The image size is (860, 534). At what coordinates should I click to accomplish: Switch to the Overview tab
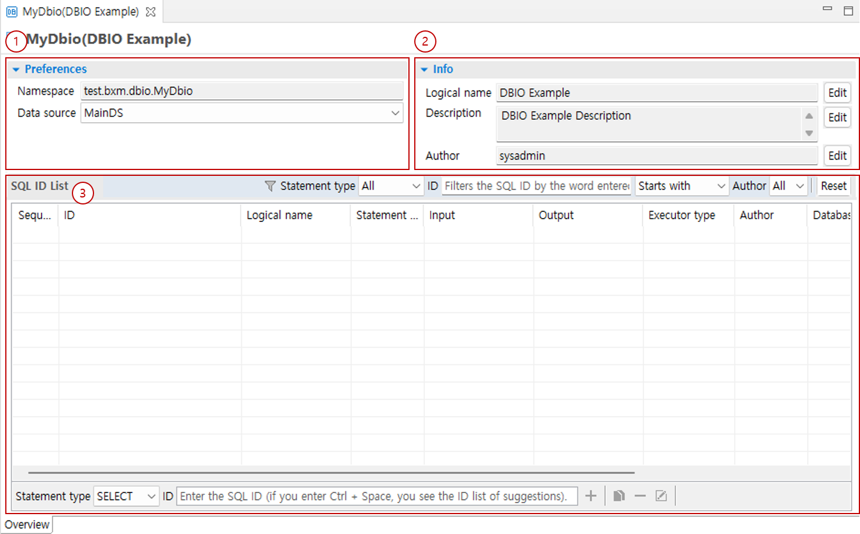27,525
